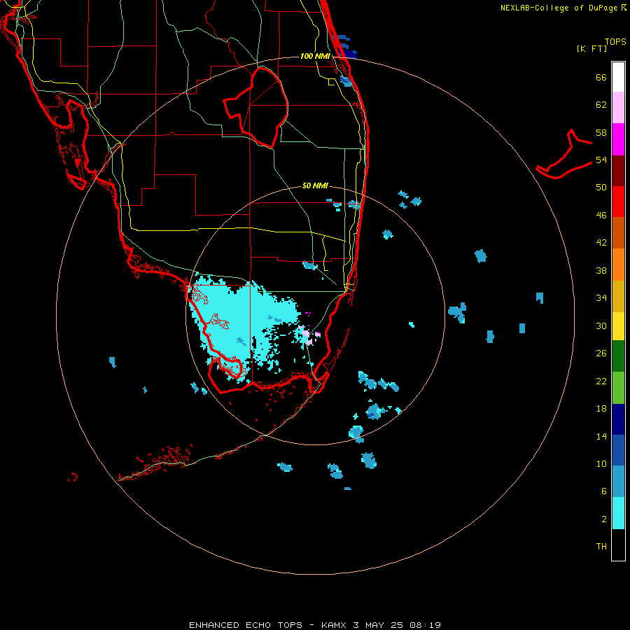
Task: Click the 50 NMI range ring label
Action: coord(315,185)
